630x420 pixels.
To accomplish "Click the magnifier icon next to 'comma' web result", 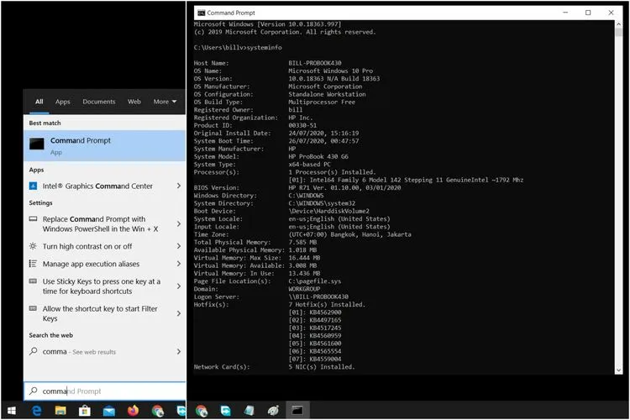I will pyautogui.click(x=33, y=351).
